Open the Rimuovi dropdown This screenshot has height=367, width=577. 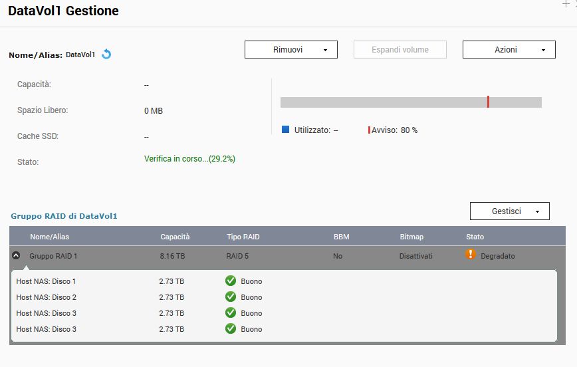[291, 50]
